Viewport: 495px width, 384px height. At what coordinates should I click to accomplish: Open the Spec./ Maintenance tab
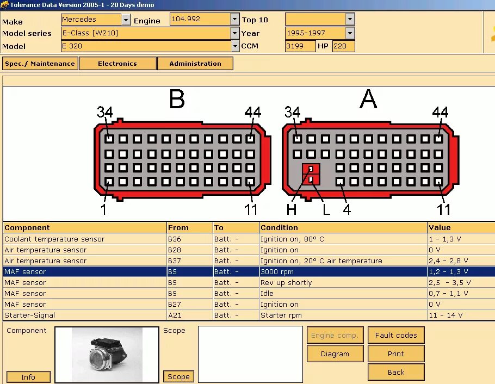(x=40, y=64)
